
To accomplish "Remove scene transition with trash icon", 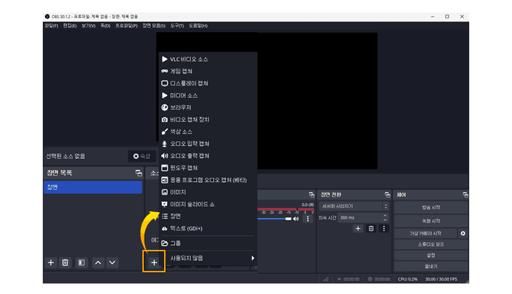I will 371,229.
